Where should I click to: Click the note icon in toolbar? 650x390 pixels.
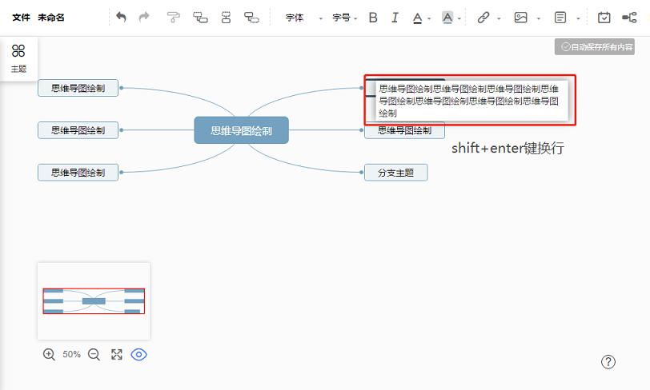560,18
